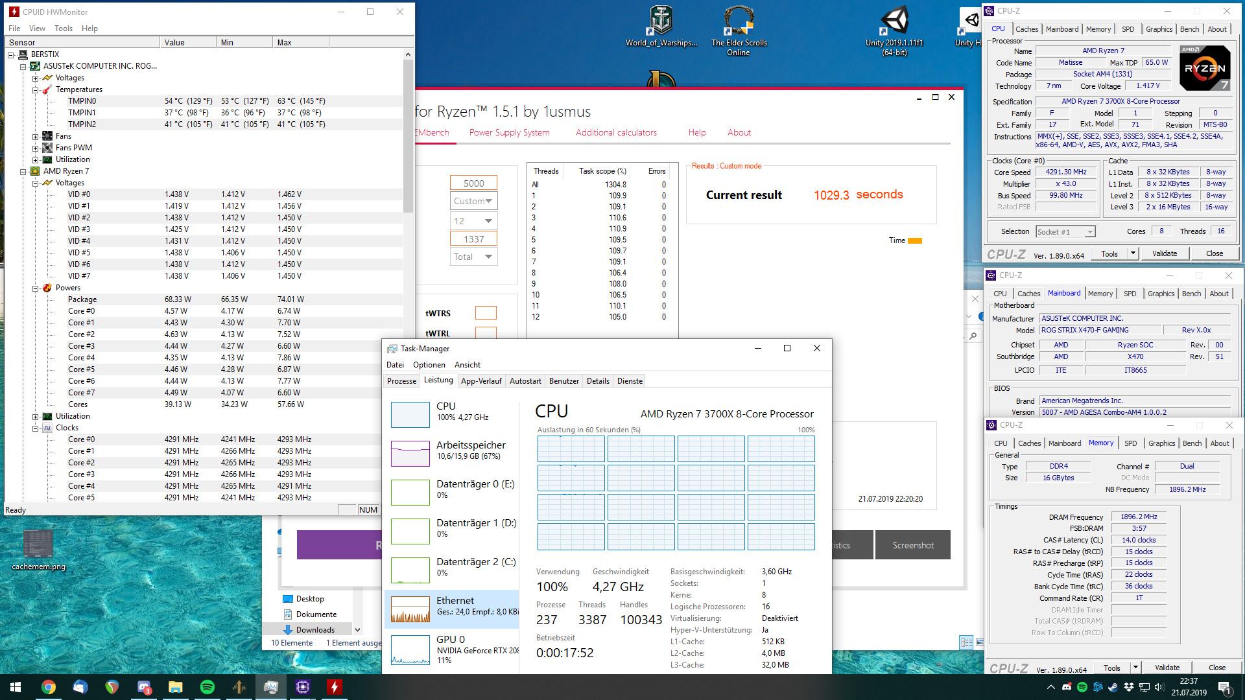Open View menu in HWMonitor
The height and width of the screenshot is (700, 1245).
click(x=37, y=29)
